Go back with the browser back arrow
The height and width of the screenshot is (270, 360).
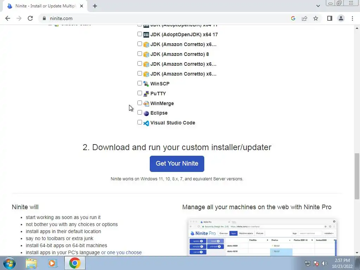coord(8,18)
